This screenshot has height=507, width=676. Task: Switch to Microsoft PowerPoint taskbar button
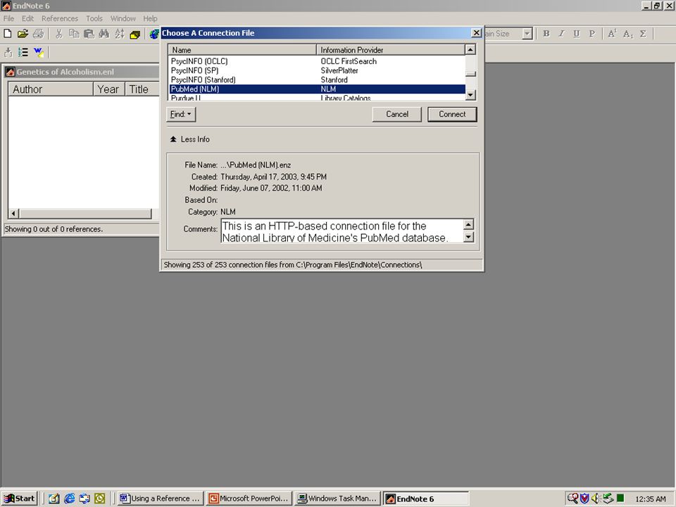click(x=249, y=499)
